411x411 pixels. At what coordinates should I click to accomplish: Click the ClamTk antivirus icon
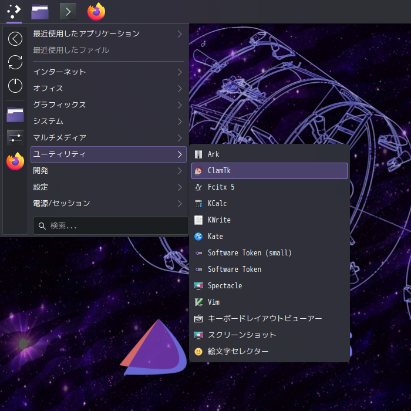tap(198, 171)
